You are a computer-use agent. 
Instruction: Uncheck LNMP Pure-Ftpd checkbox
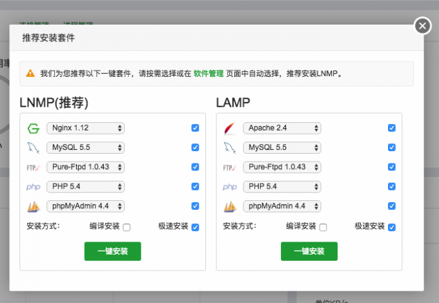195,167
